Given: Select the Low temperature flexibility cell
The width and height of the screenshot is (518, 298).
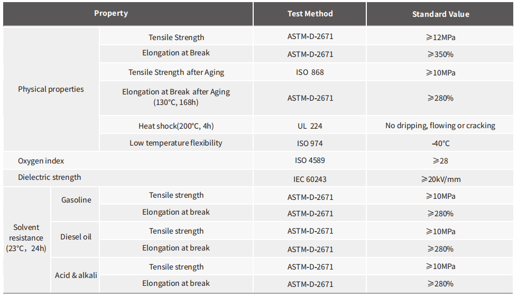Looking at the screenshot, I should pyautogui.click(x=176, y=143).
